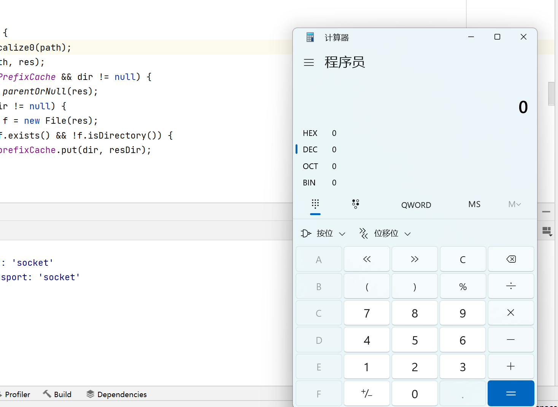
Task: Click digit 0 key
Action: [x=415, y=393]
